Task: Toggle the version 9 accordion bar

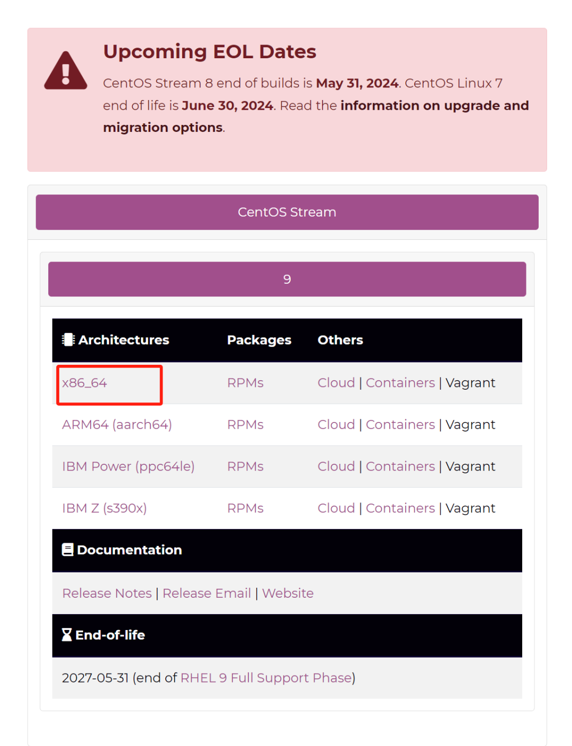Action: [x=287, y=279]
